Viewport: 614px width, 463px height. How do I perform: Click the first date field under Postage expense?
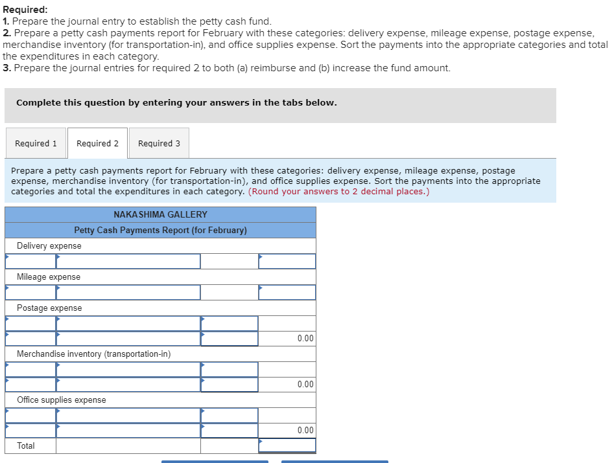coord(30,323)
